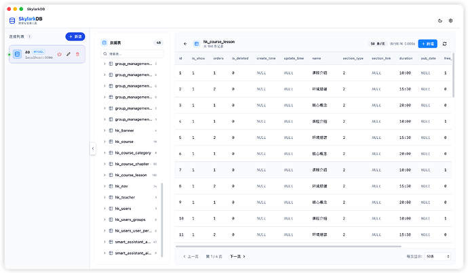Click the table icon next to hk_banner
The height and width of the screenshot is (273, 468).
(111, 130)
